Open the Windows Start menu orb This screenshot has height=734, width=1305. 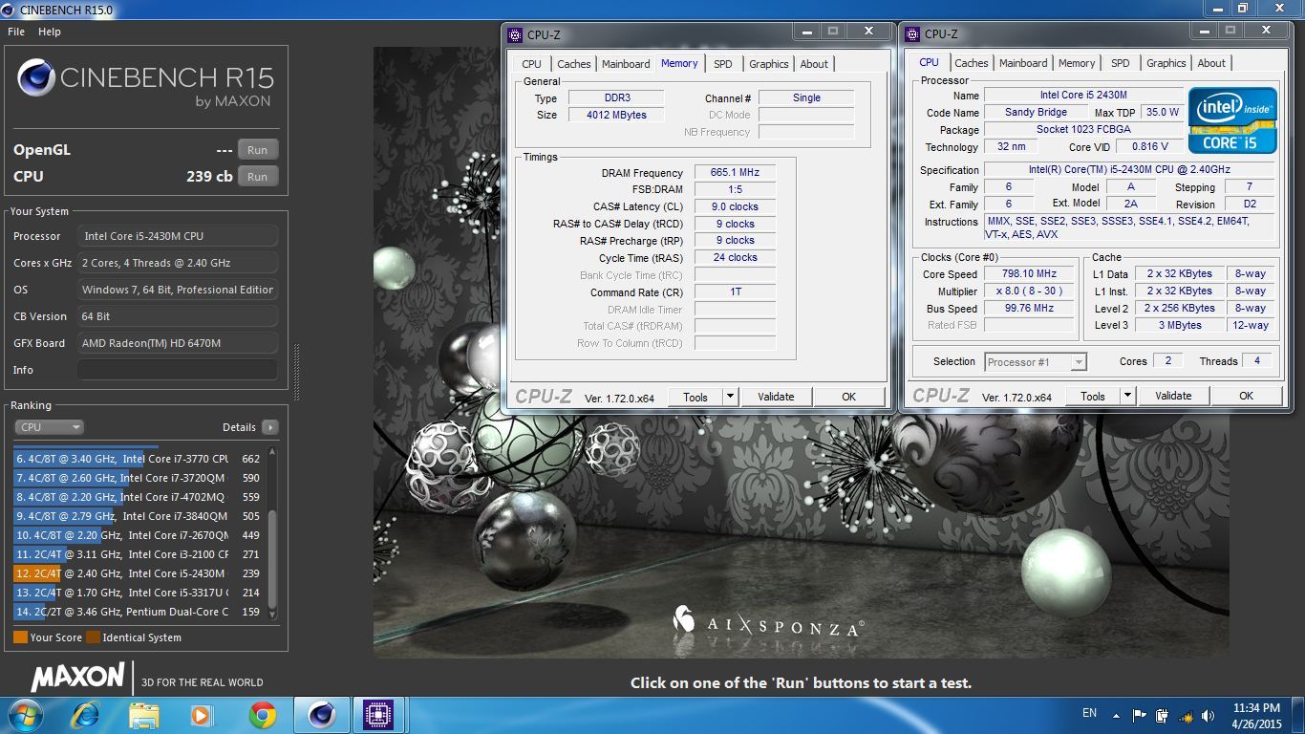coord(24,715)
